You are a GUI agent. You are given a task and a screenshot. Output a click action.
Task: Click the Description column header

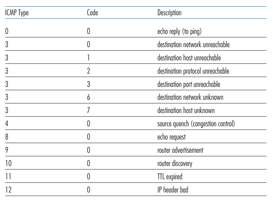169,13
